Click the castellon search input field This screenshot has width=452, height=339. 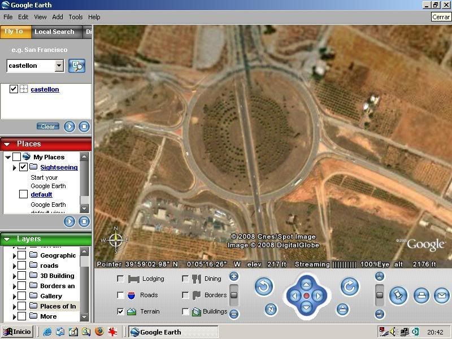click(31, 66)
